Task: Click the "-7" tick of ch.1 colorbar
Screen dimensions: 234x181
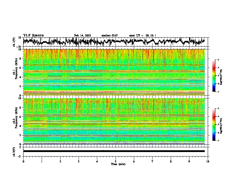Action: tap(218, 92)
